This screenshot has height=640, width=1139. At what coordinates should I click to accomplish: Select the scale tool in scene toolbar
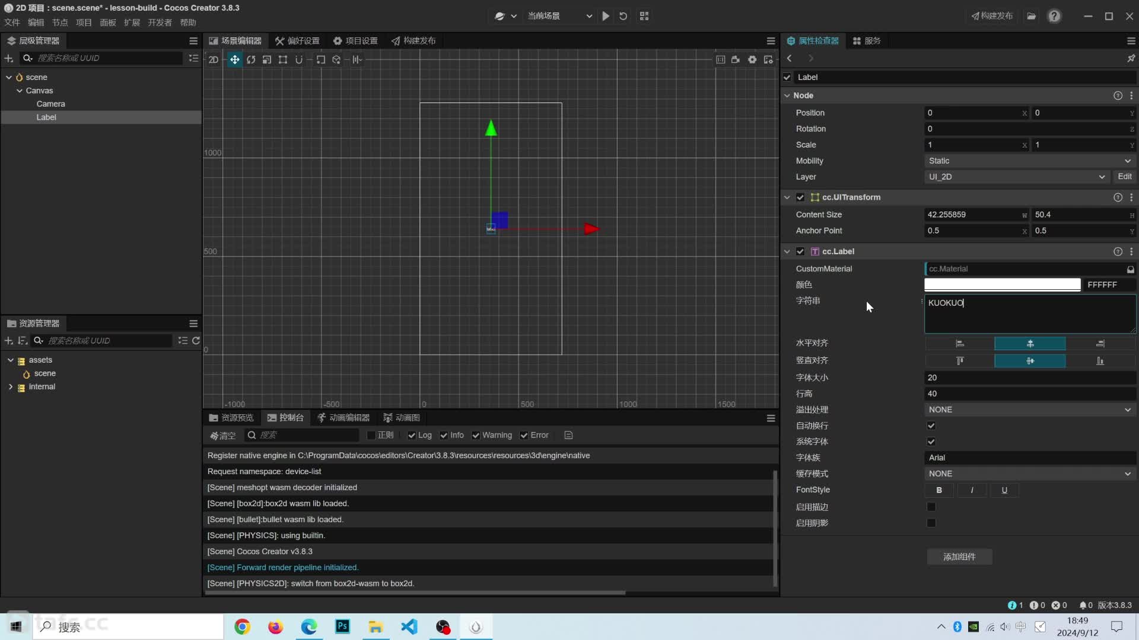click(267, 59)
